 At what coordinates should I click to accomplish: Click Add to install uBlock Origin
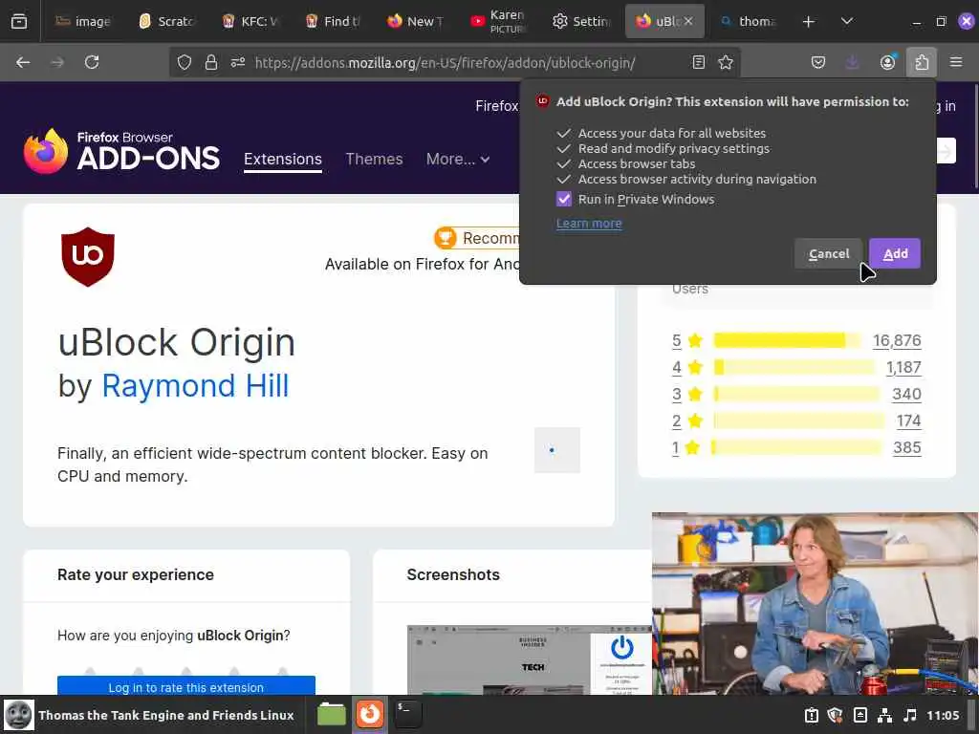[x=895, y=253]
